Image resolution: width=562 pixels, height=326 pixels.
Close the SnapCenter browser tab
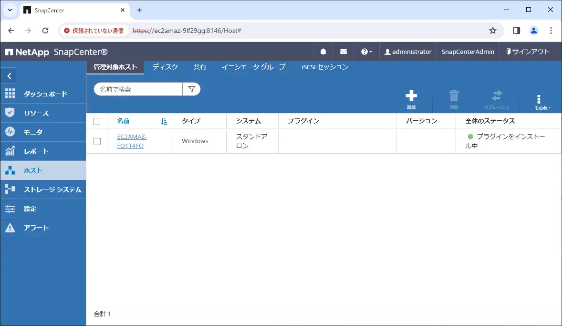pos(123,10)
